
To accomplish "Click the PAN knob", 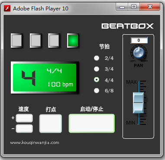I will click(139, 53).
